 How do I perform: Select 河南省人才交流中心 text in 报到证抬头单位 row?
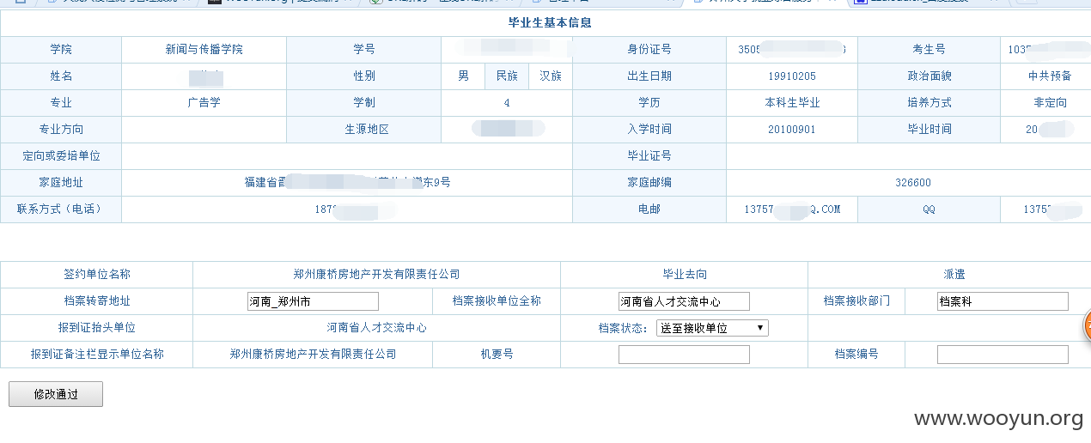[376, 328]
